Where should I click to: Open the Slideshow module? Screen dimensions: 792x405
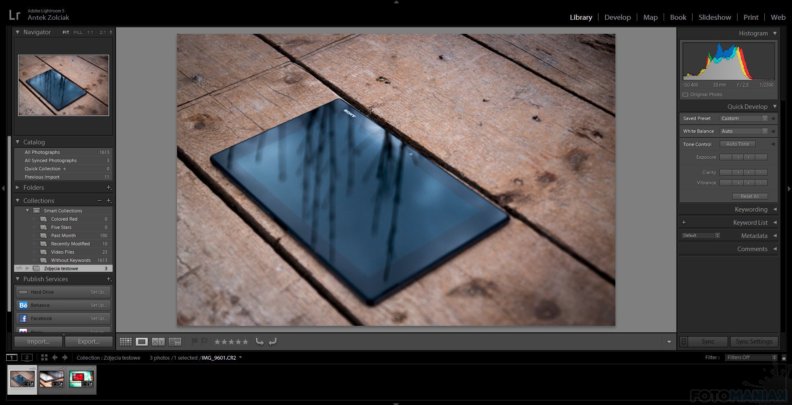click(x=714, y=17)
